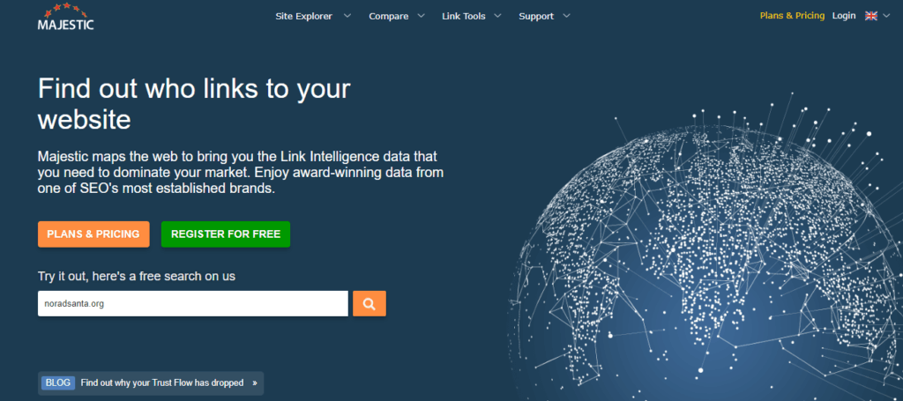Click the green REGISTER FOR FREE button
The image size is (903, 401).
pyautogui.click(x=226, y=234)
